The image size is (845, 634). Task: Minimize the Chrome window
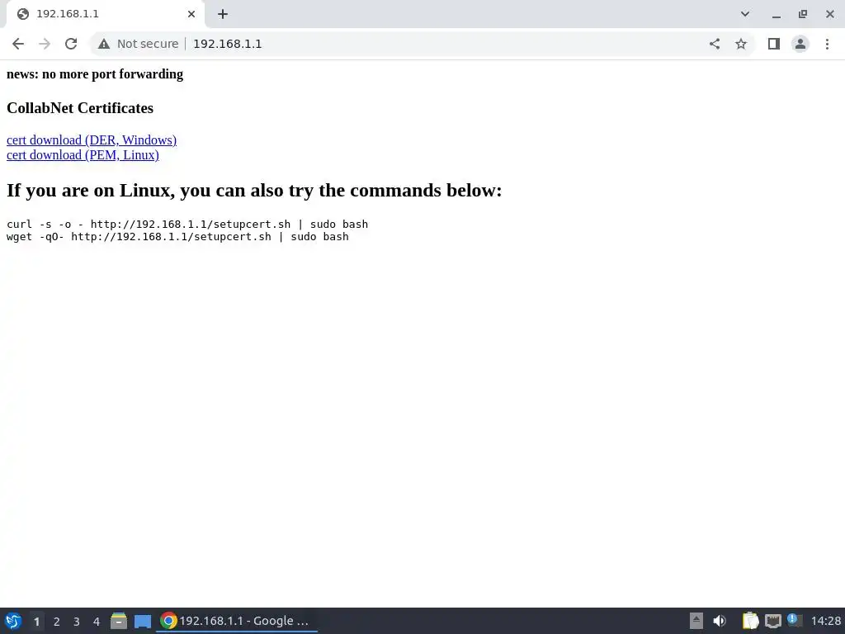point(776,15)
